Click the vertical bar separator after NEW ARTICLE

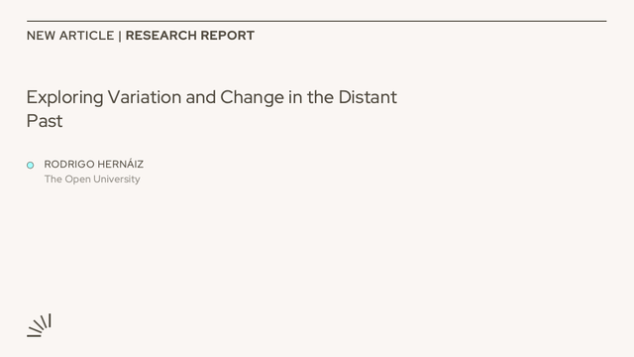click(x=120, y=36)
